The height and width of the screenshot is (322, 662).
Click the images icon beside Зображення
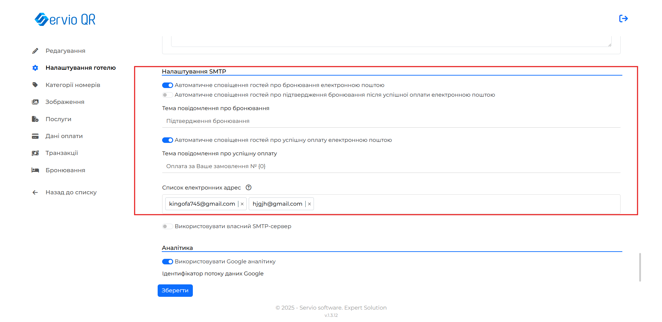[x=35, y=102]
